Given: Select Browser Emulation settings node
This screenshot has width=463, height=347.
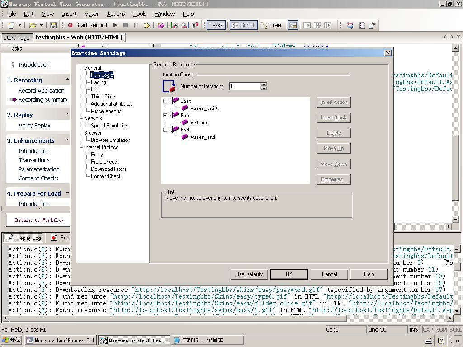Looking at the screenshot, I should (x=110, y=140).
